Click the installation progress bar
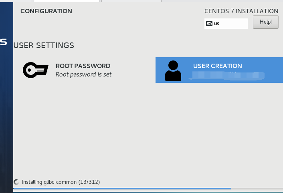The width and height of the screenshot is (283, 193). [148, 189]
